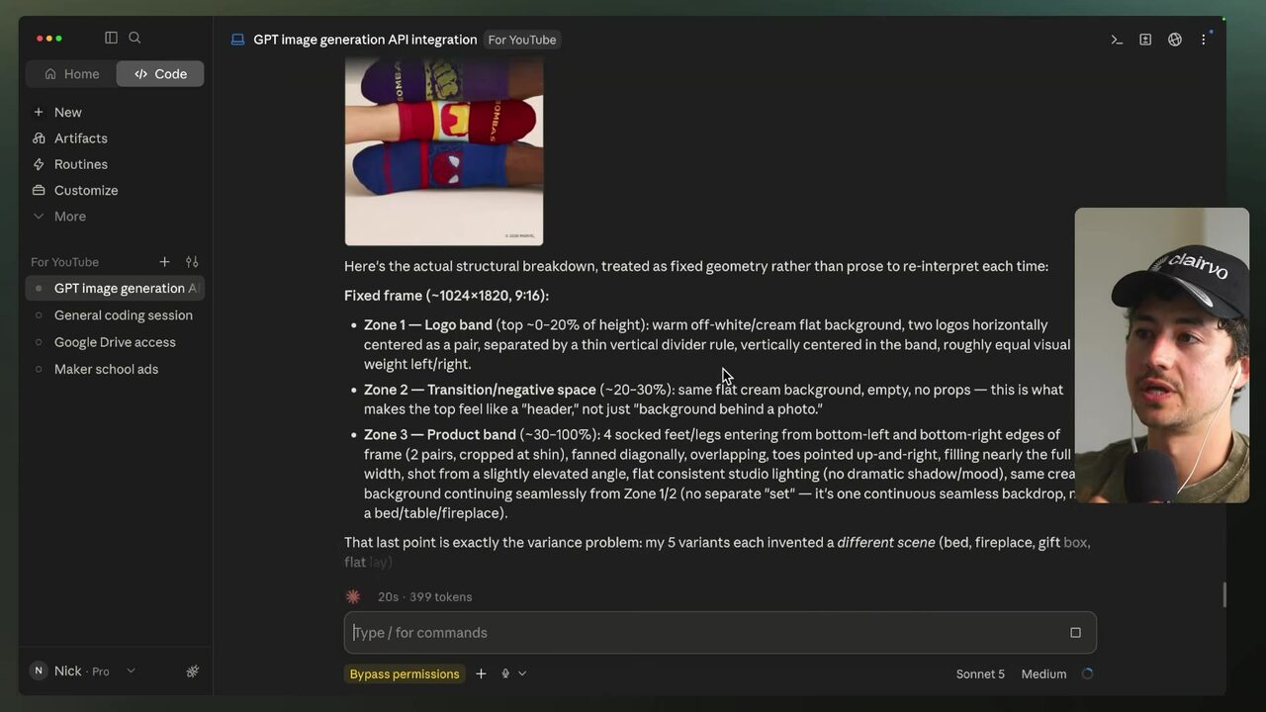The width and height of the screenshot is (1266, 712).
Task: Change the Medium effort setting
Action: point(1043,674)
